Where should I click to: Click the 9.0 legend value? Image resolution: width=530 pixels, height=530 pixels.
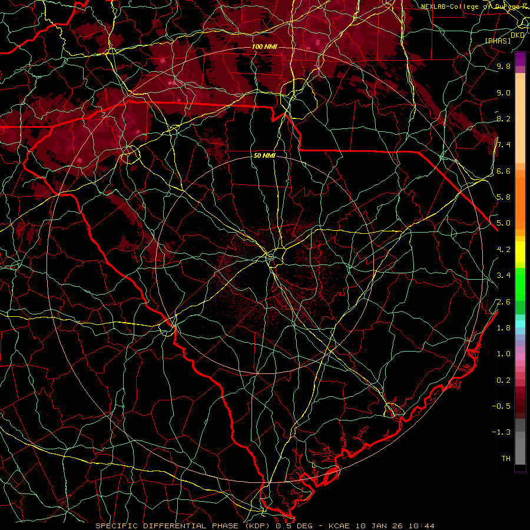[503, 92]
